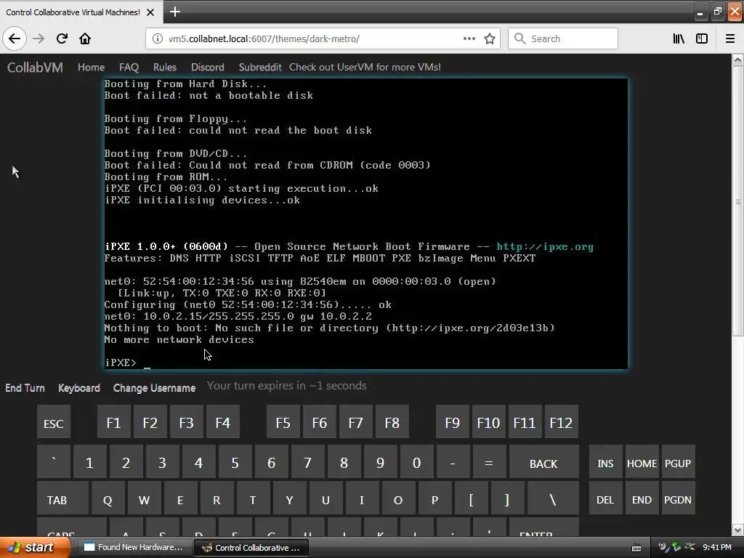Go back with the browser back arrow
Viewport: 744px width, 558px height.
[x=15, y=39]
